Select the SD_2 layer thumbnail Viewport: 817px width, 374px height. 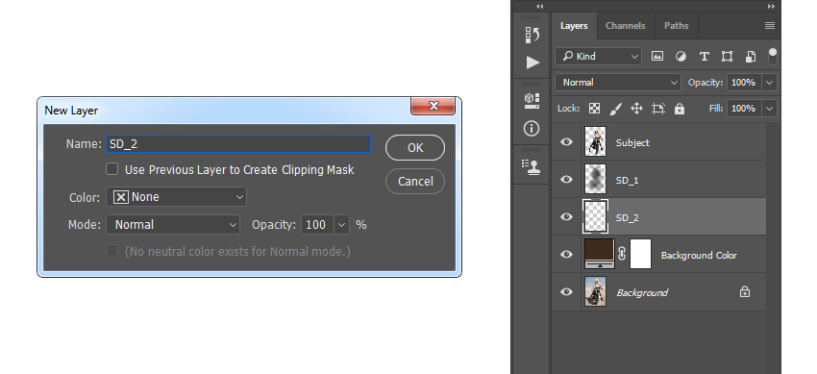[595, 216]
